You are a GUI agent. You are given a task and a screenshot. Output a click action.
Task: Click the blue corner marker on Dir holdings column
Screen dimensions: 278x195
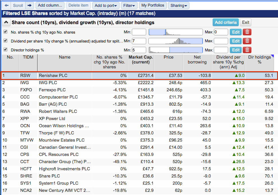(x=273, y=56)
